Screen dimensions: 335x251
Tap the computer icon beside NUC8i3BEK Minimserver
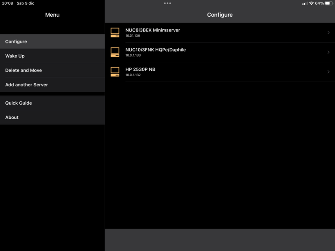tap(115, 33)
